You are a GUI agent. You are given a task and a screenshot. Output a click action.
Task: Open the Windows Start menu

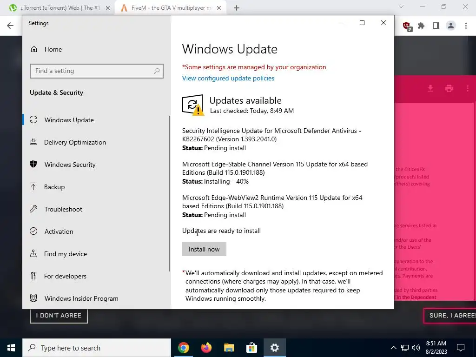coord(11,348)
